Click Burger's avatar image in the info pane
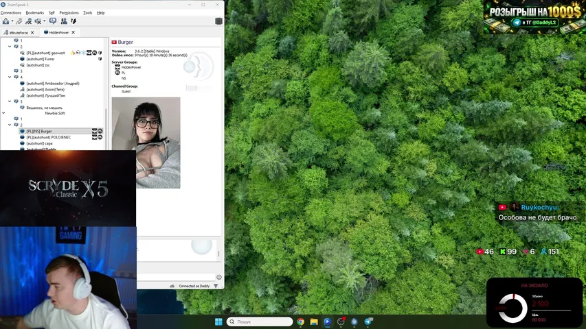The height and width of the screenshot is (329, 586). click(146, 143)
